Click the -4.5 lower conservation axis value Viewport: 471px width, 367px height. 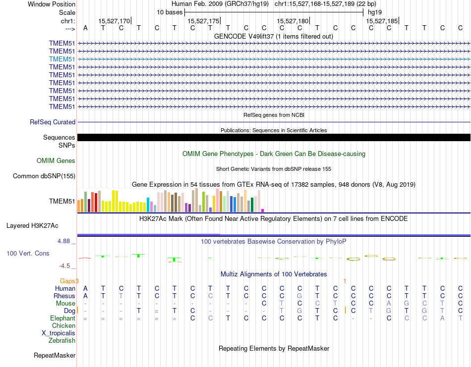[64, 266]
